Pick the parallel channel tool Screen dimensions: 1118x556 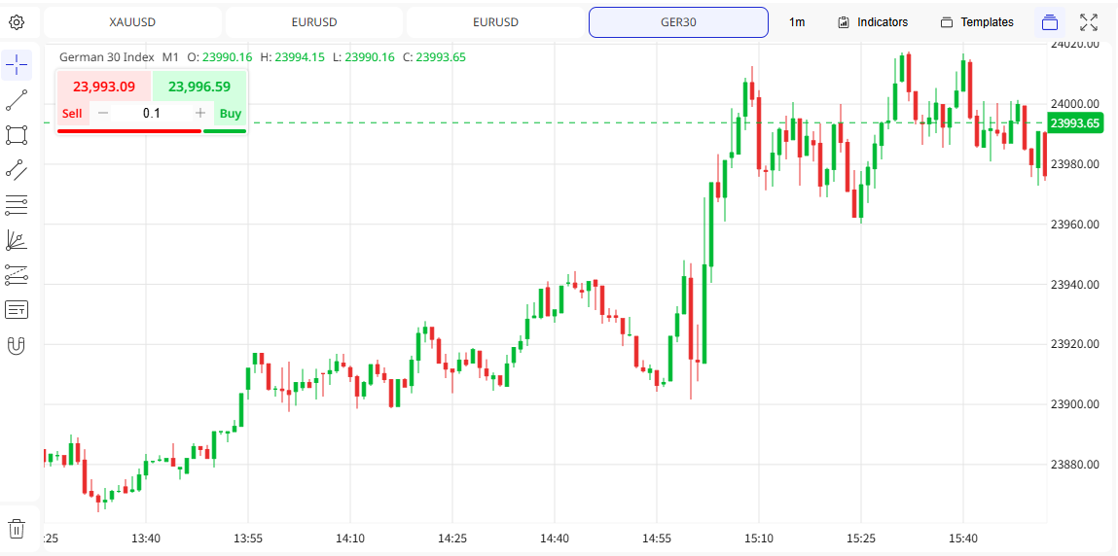(x=17, y=170)
